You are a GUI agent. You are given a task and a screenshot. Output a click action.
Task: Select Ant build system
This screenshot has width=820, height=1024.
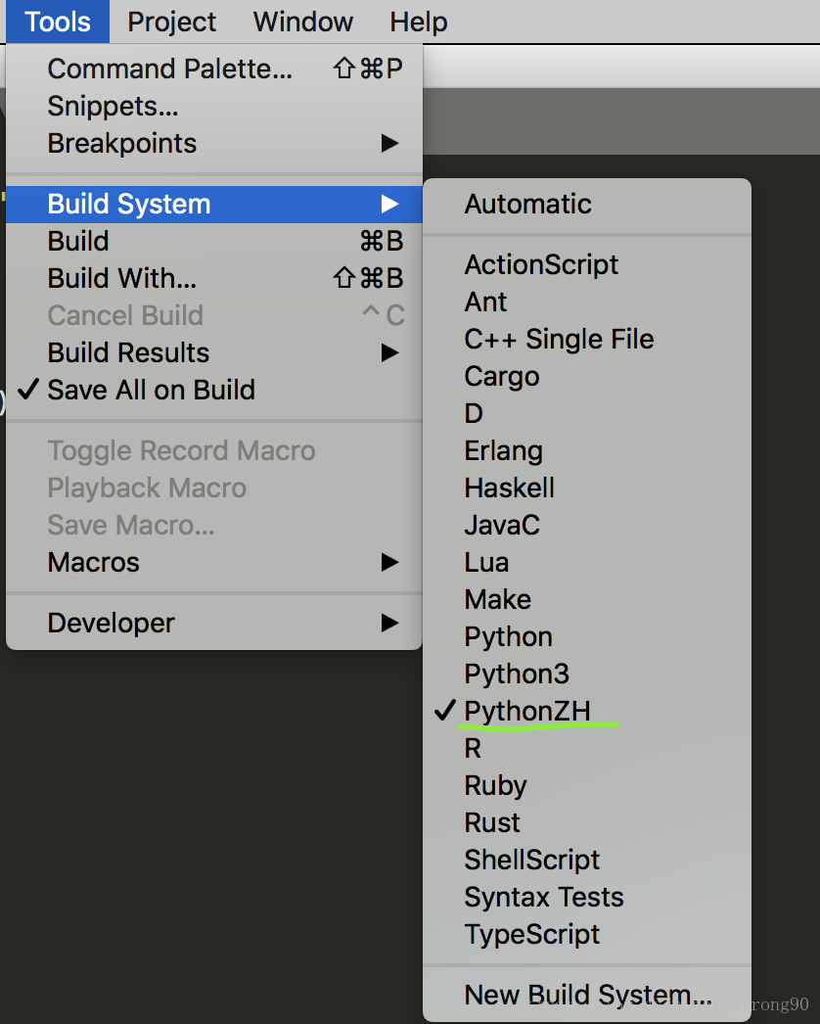587,302
